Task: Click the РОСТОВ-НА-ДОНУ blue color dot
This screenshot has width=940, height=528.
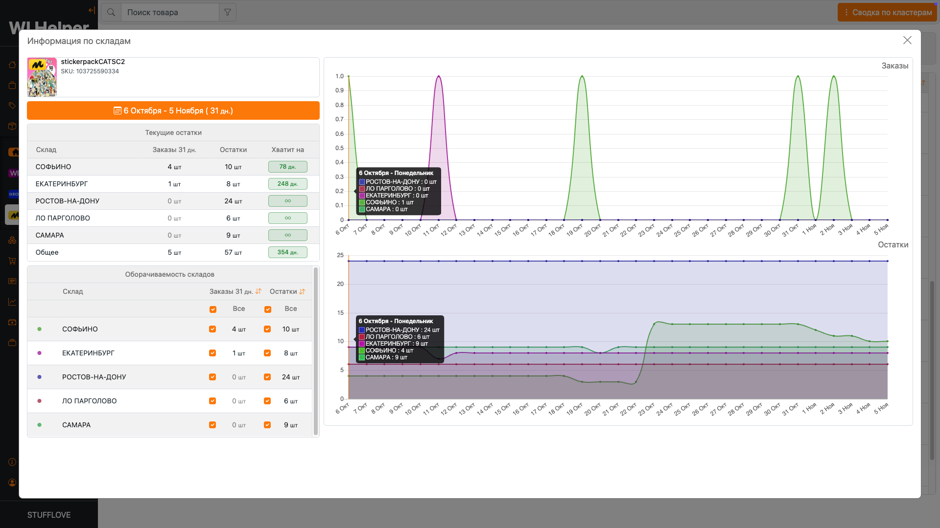Action: [x=40, y=377]
